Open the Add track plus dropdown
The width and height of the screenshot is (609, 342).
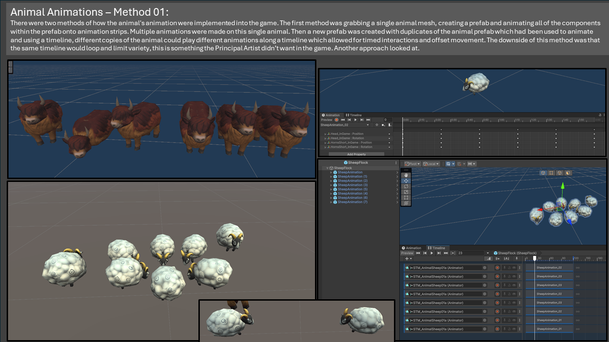pos(408,259)
